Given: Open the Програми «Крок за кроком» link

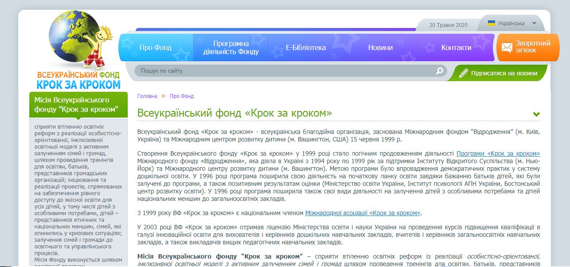Looking at the screenshot, I should coord(498,153).
